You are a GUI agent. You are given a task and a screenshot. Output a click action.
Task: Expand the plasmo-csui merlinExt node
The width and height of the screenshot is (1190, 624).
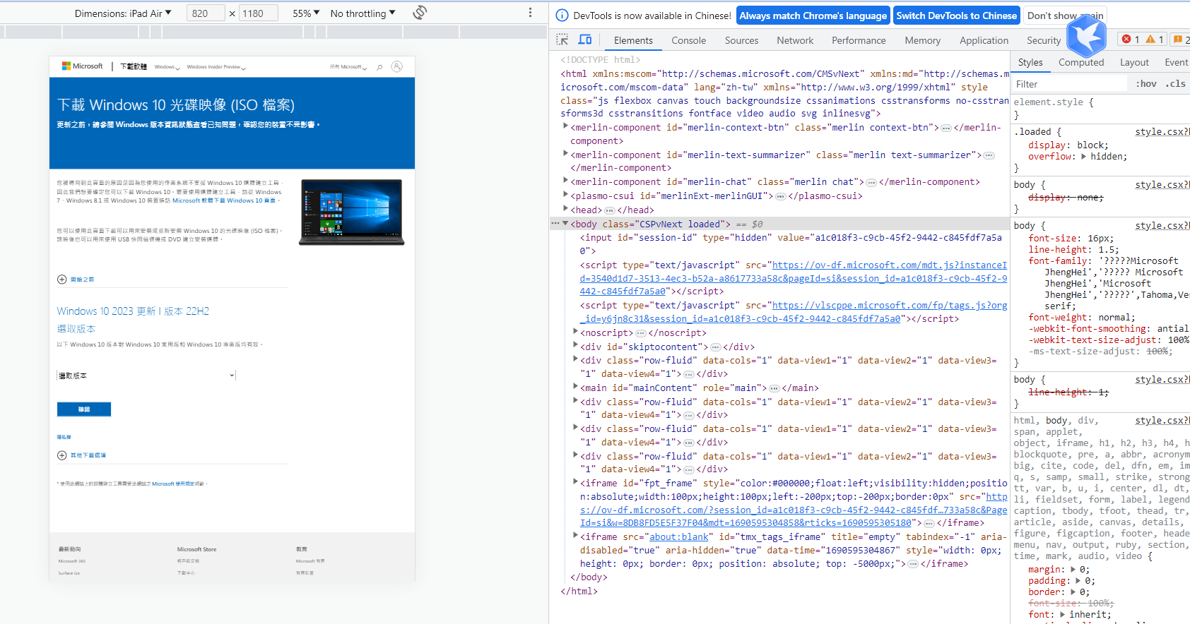pos(565,195)
